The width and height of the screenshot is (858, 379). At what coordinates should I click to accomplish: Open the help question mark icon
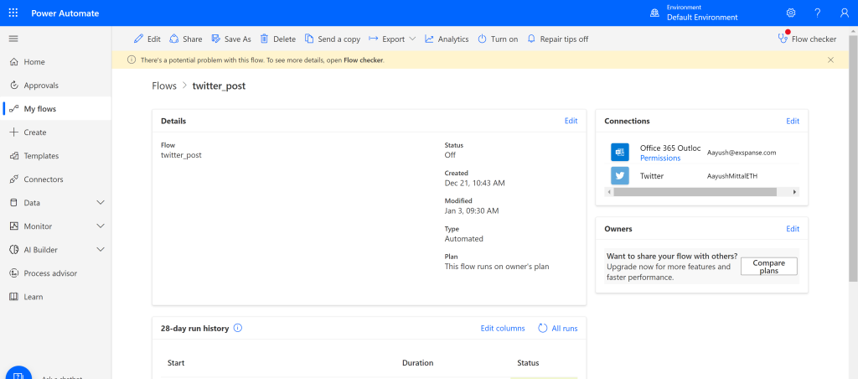click(x=818, y=13)
